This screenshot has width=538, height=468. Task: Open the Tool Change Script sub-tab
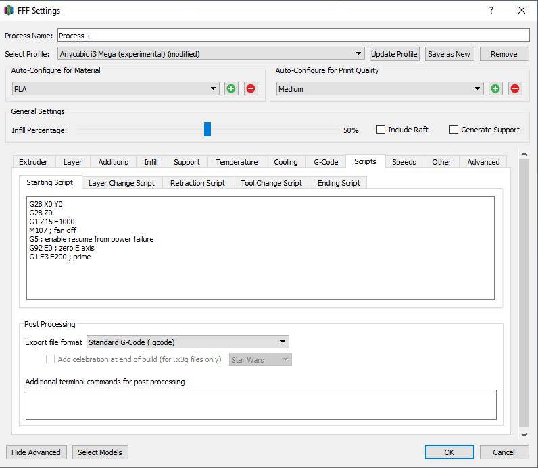[271, 183]
